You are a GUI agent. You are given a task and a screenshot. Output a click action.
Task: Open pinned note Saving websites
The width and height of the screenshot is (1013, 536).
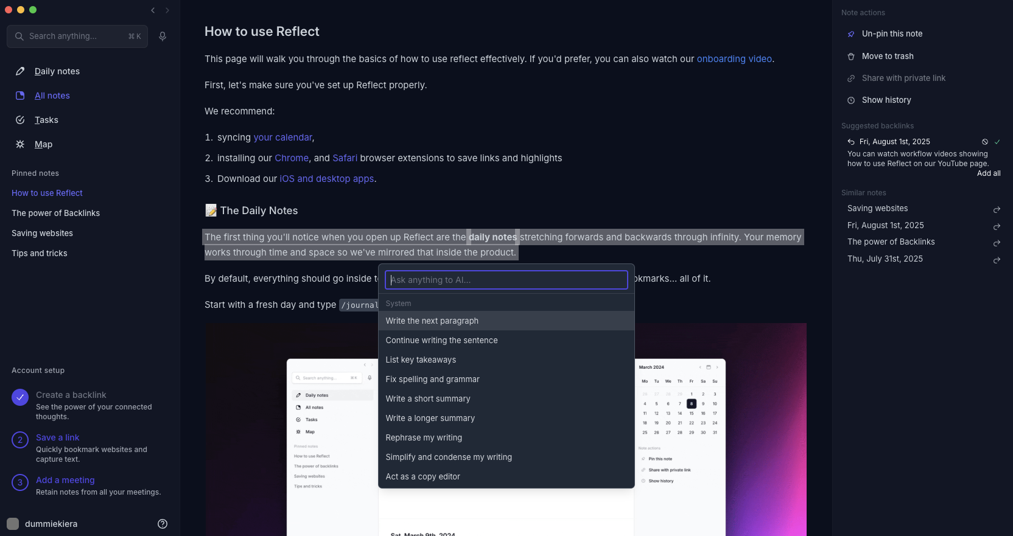[42, 233]
